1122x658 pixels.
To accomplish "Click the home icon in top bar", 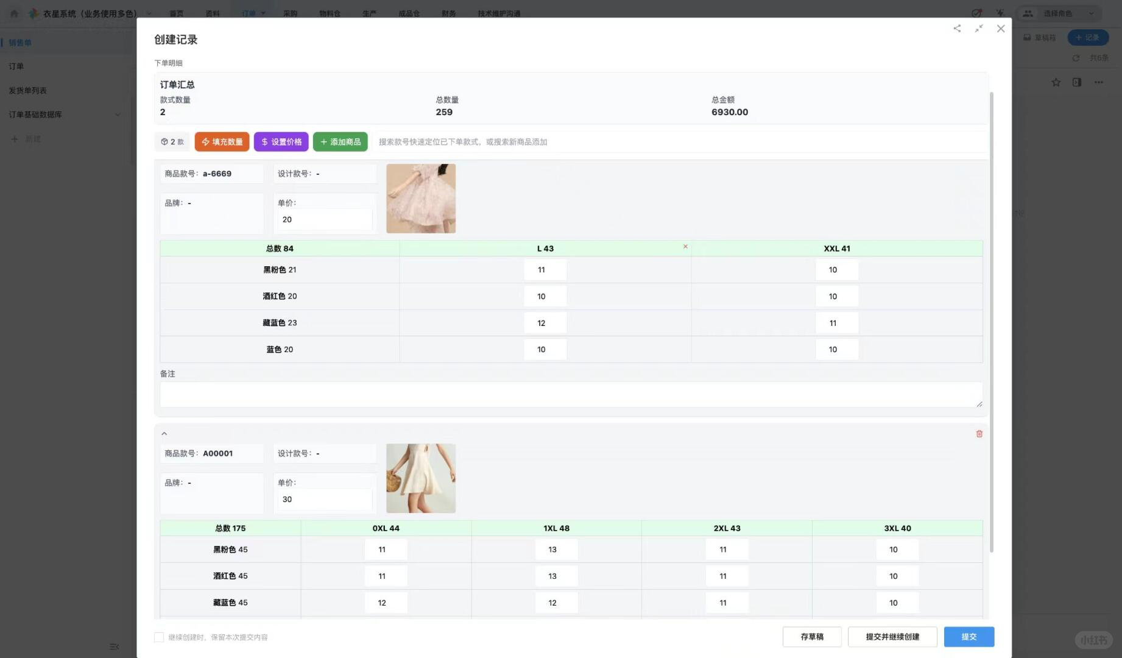I will click(x=14, y=13).
